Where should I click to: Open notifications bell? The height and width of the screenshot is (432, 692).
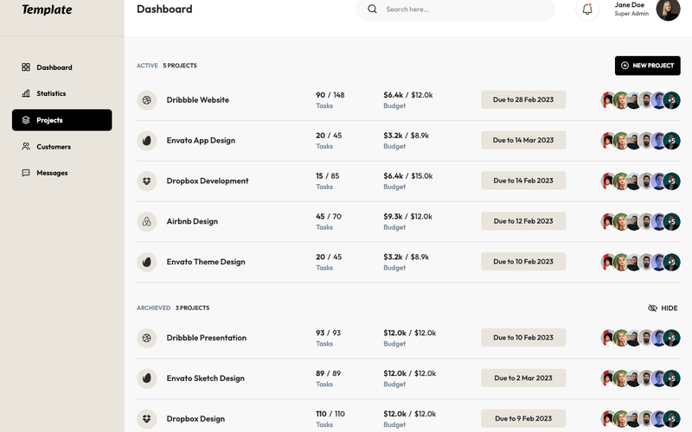[587, 10]
